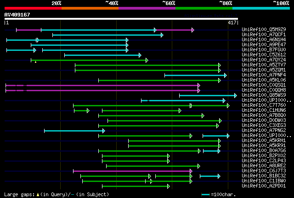Click the white AV409167 query sequence bar
Viewport: 294px width, 198px height.
pos(121,19)
